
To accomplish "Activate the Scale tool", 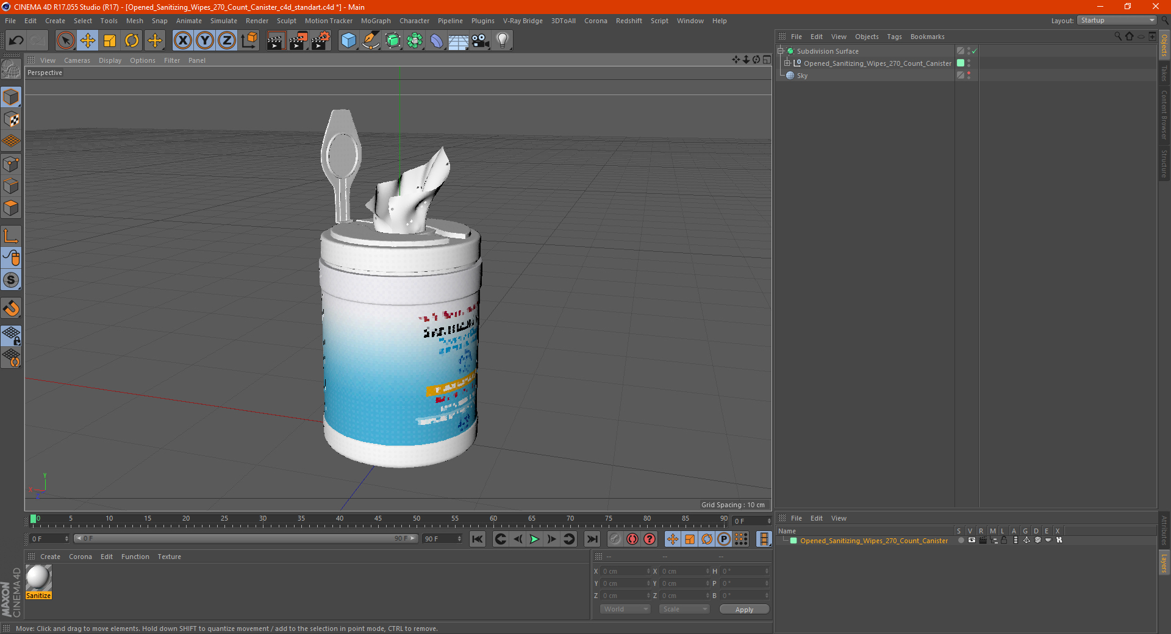I will click(x=110, y=41).
